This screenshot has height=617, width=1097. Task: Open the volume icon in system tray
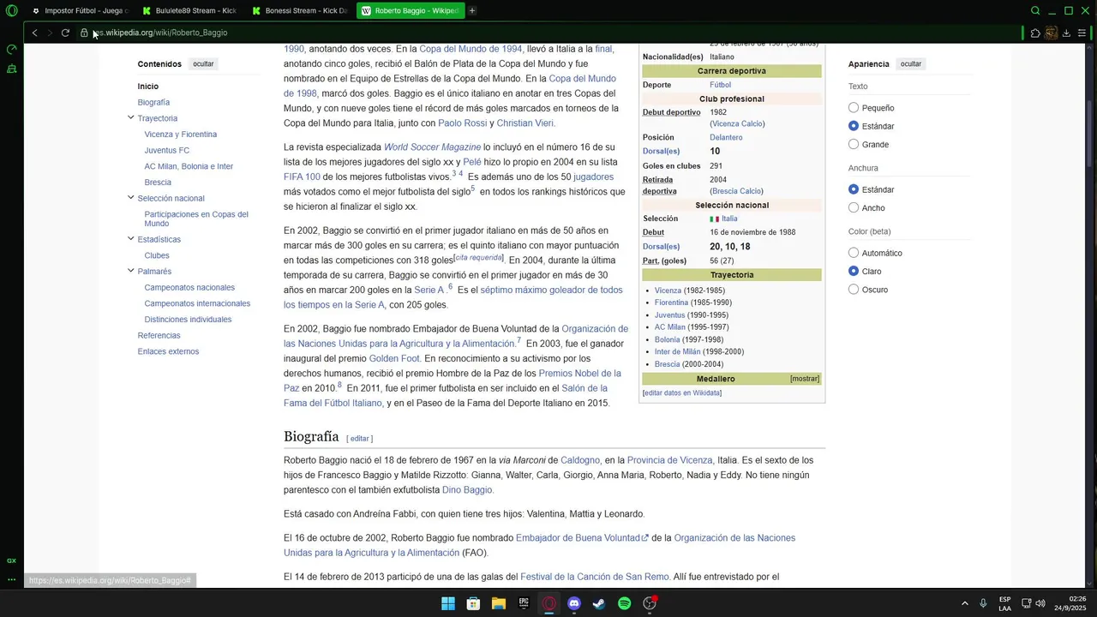pos(1040,603)
